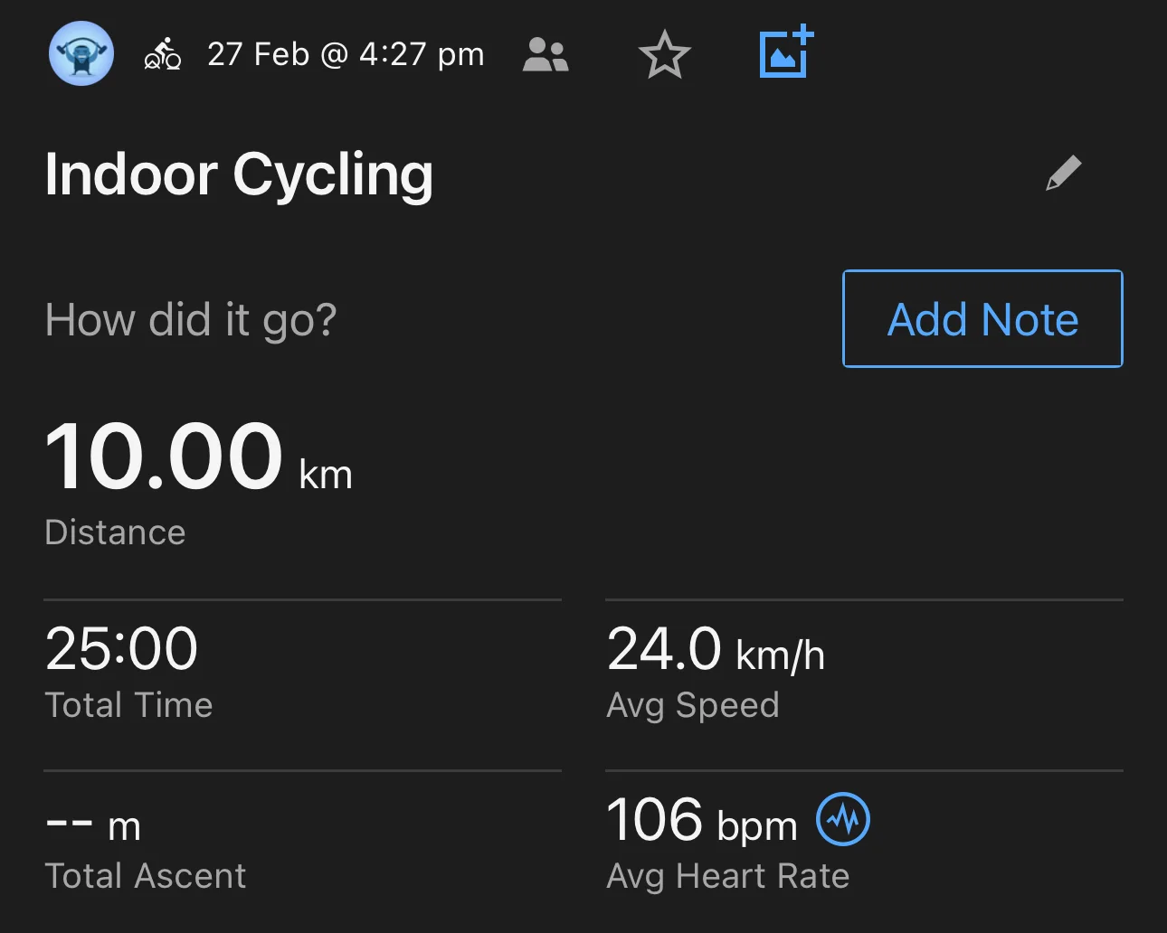Viewport: 1167px width, 933px height.
Task: Select the Indoor Cycling title
Action: coord(239,174)
